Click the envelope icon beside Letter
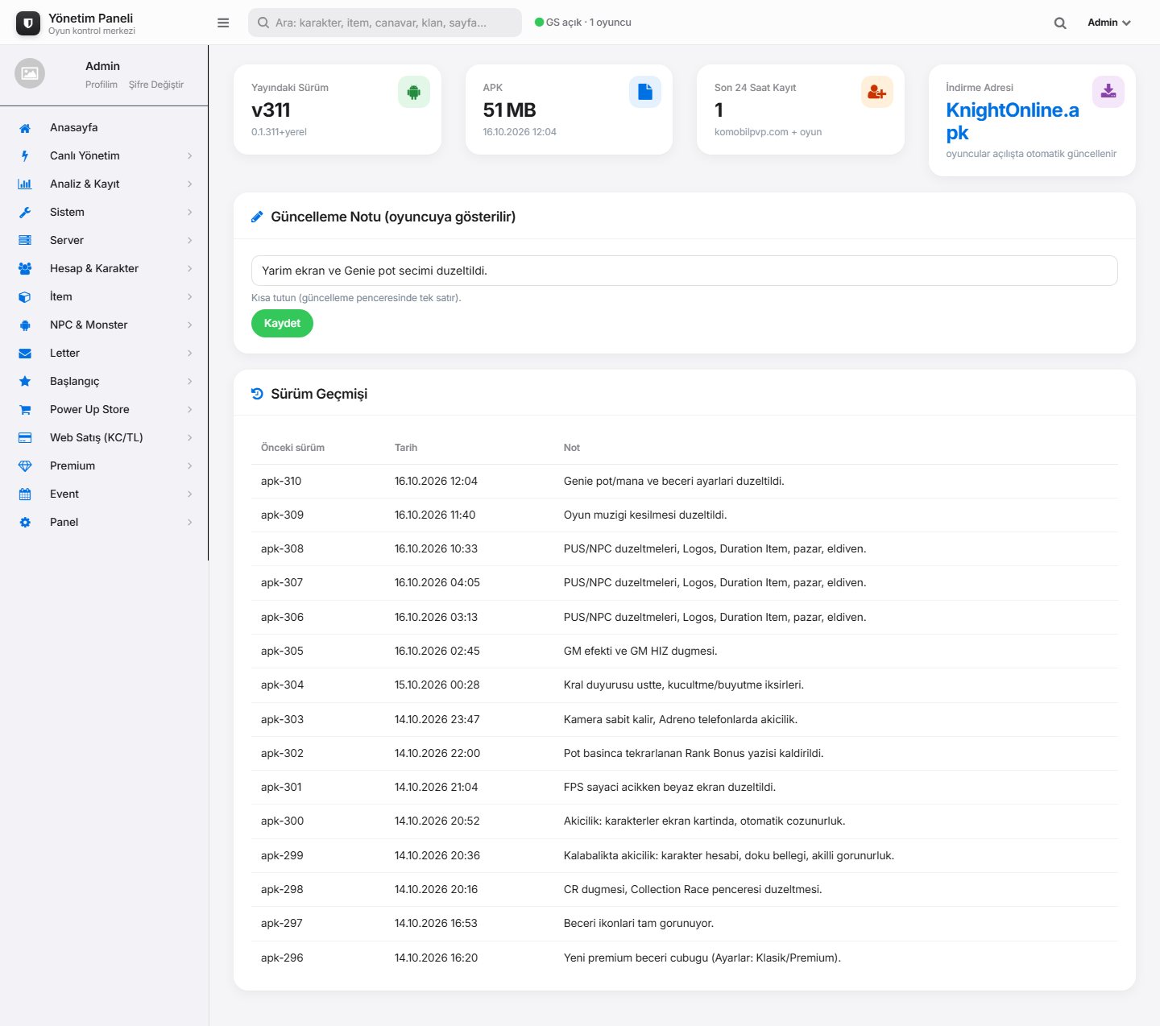Screen dimensions: 1160x1026 pyautogui.click(x=25, y=354)
